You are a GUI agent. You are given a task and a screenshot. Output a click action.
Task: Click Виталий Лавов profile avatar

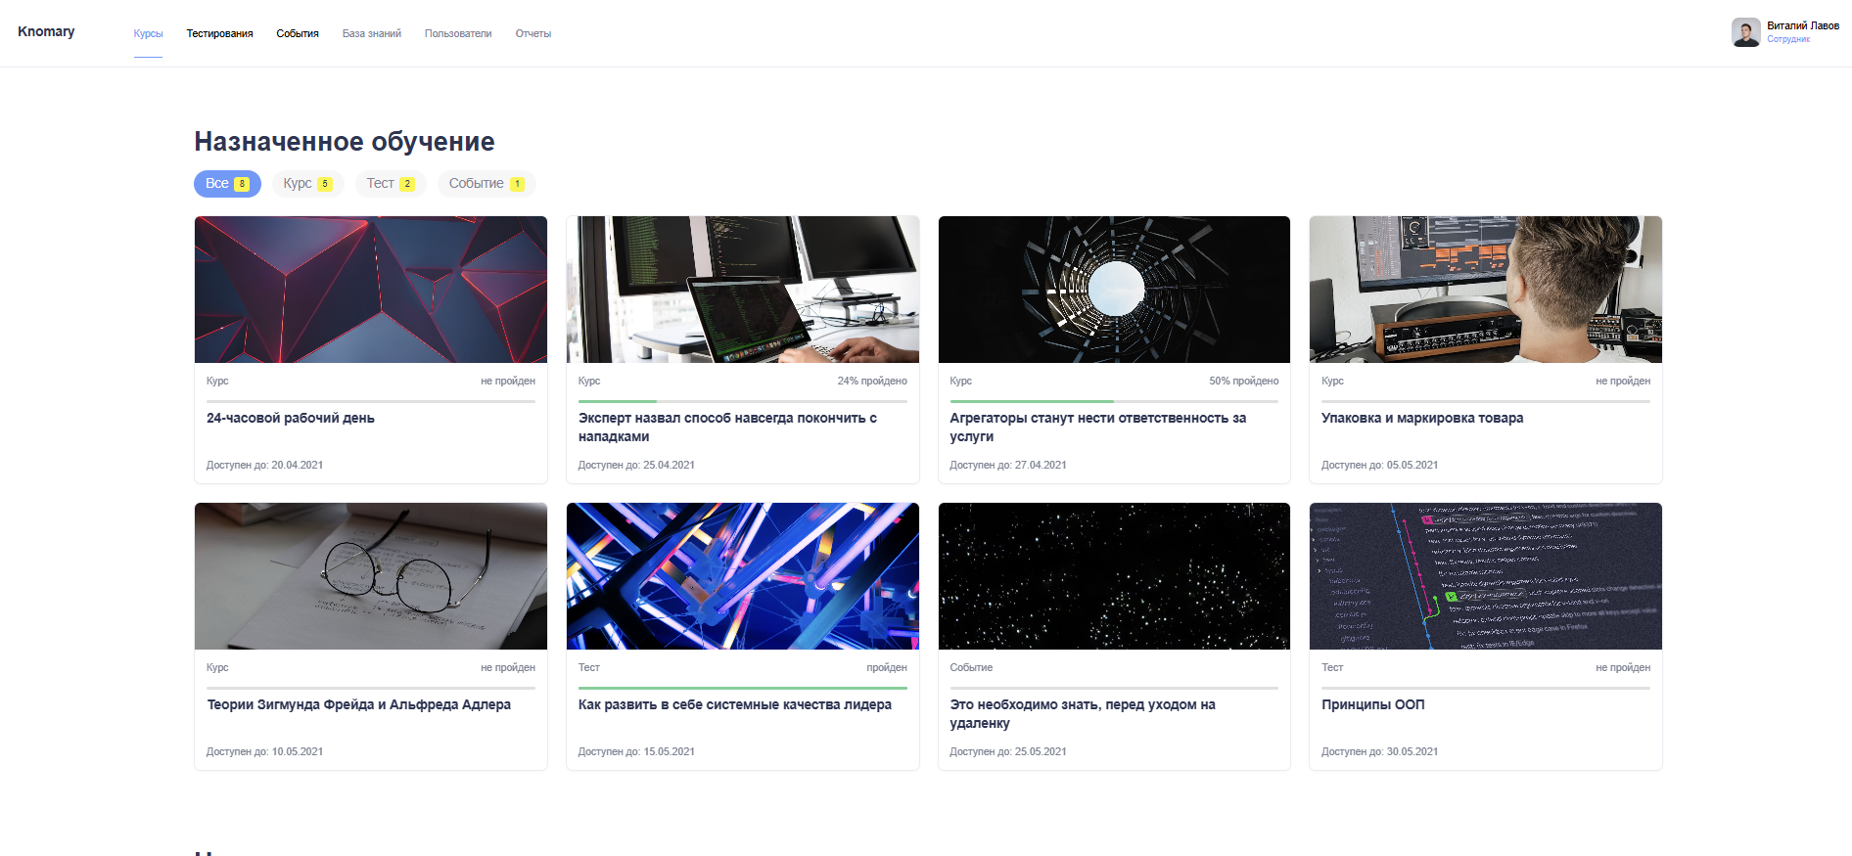1745,32
